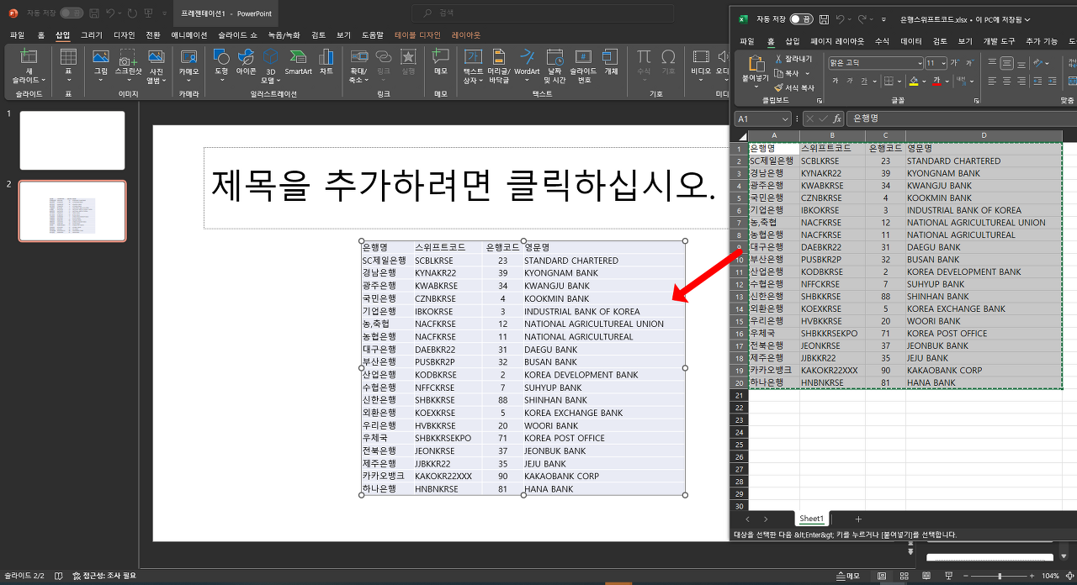Switch to the PowerPoint 디자인 tab
The height and width of the screenshot is (585, 1077).
click(124, 35)
